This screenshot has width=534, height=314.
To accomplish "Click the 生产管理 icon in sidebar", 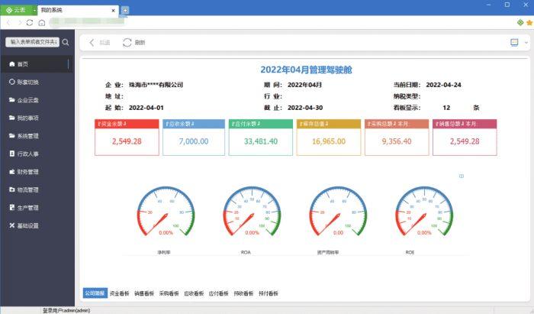I will pos(12,207).
